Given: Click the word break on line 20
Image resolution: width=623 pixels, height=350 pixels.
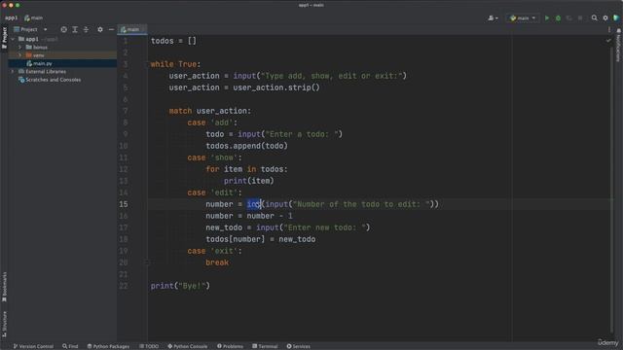Looking at the screenshot, I should [x=217, y=262].
